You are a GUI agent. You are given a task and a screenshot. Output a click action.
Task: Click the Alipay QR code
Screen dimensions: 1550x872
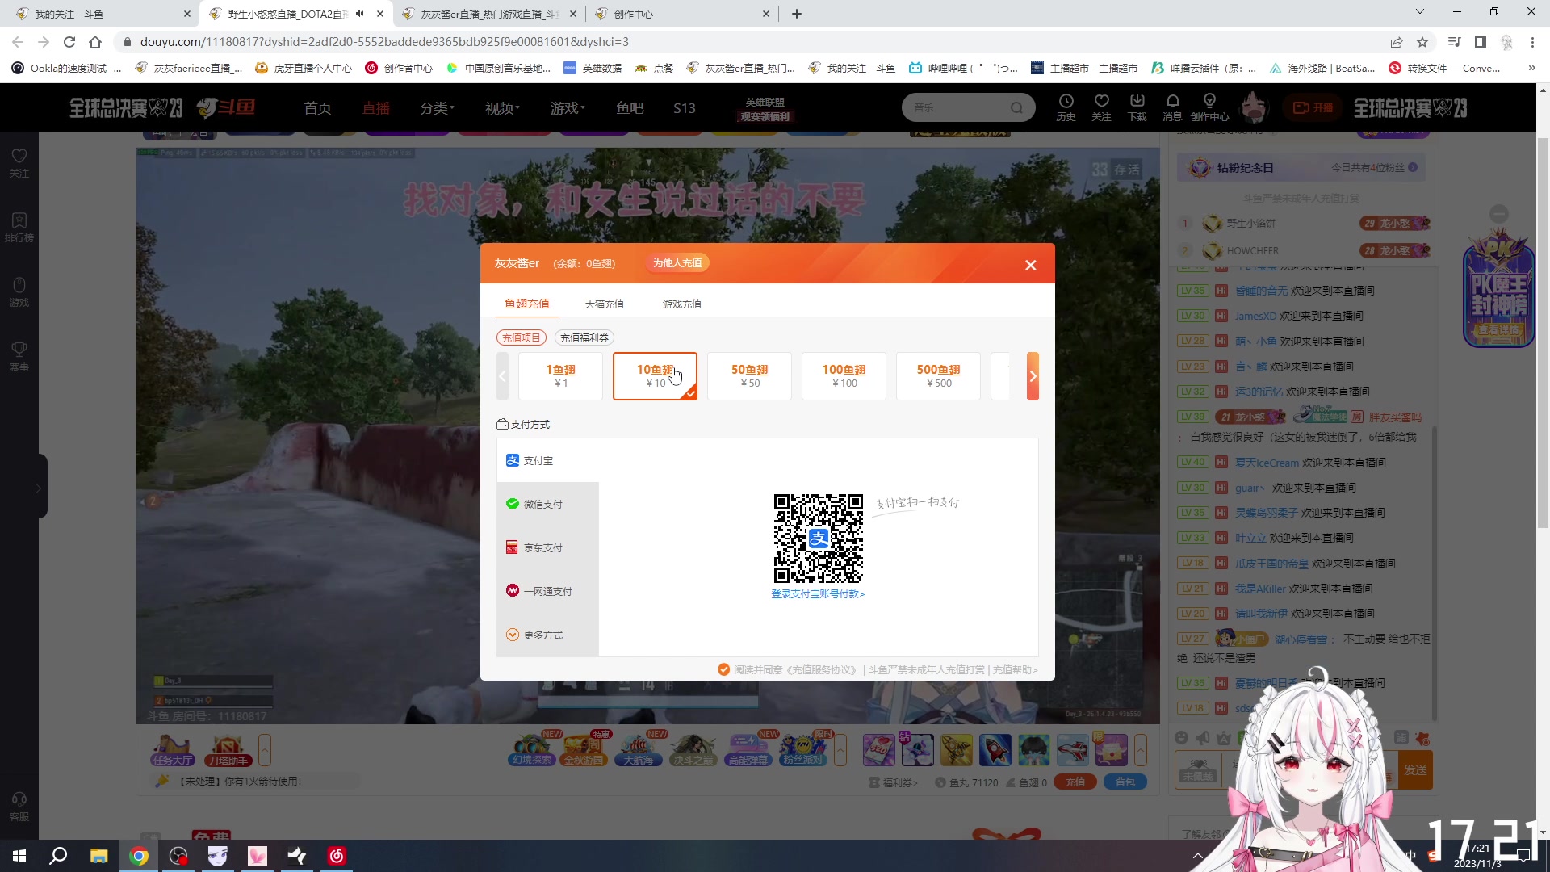pyautogui.click(x=818, y=538)
